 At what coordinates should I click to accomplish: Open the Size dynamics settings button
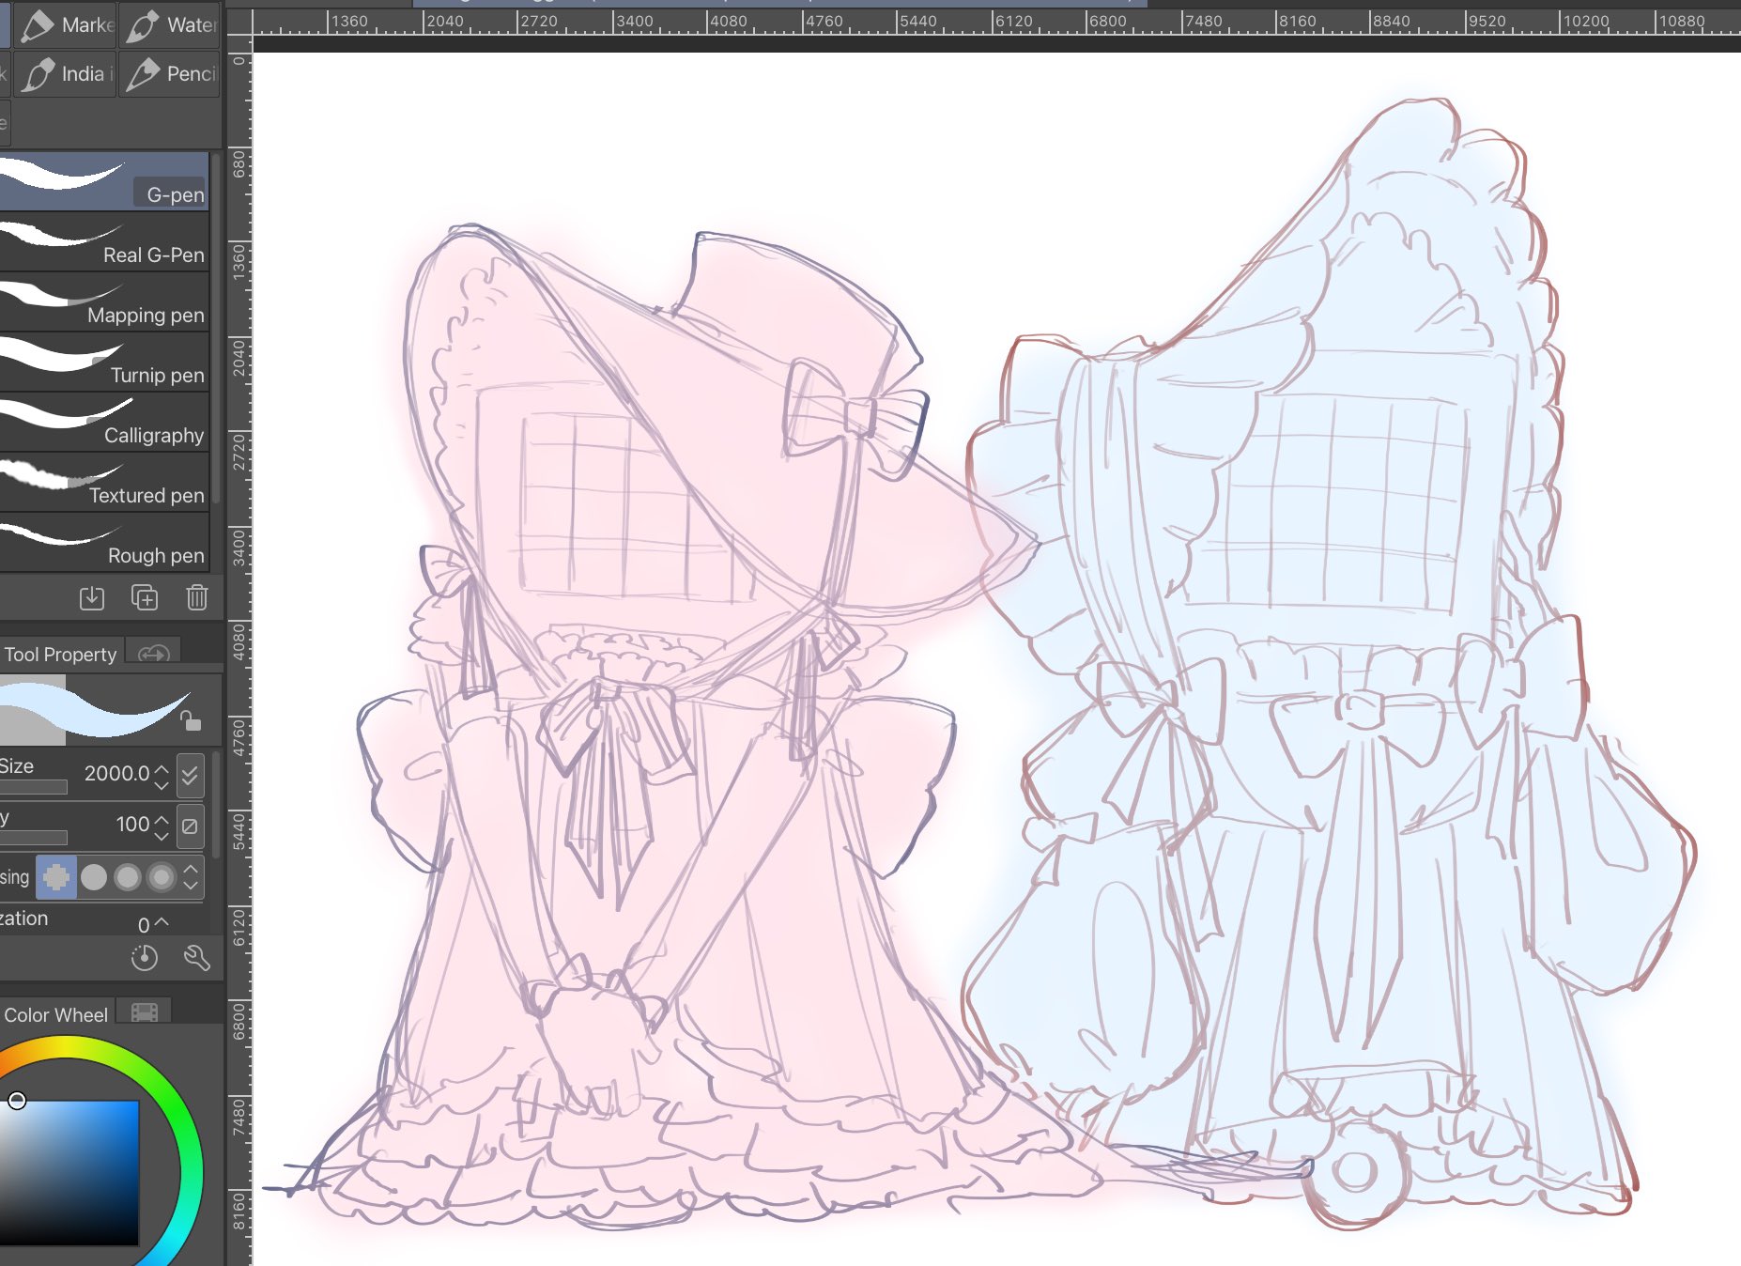pos(190,775)
